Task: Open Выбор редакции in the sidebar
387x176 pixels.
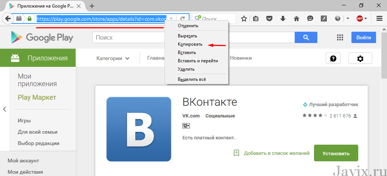Action: click(39, 143)
